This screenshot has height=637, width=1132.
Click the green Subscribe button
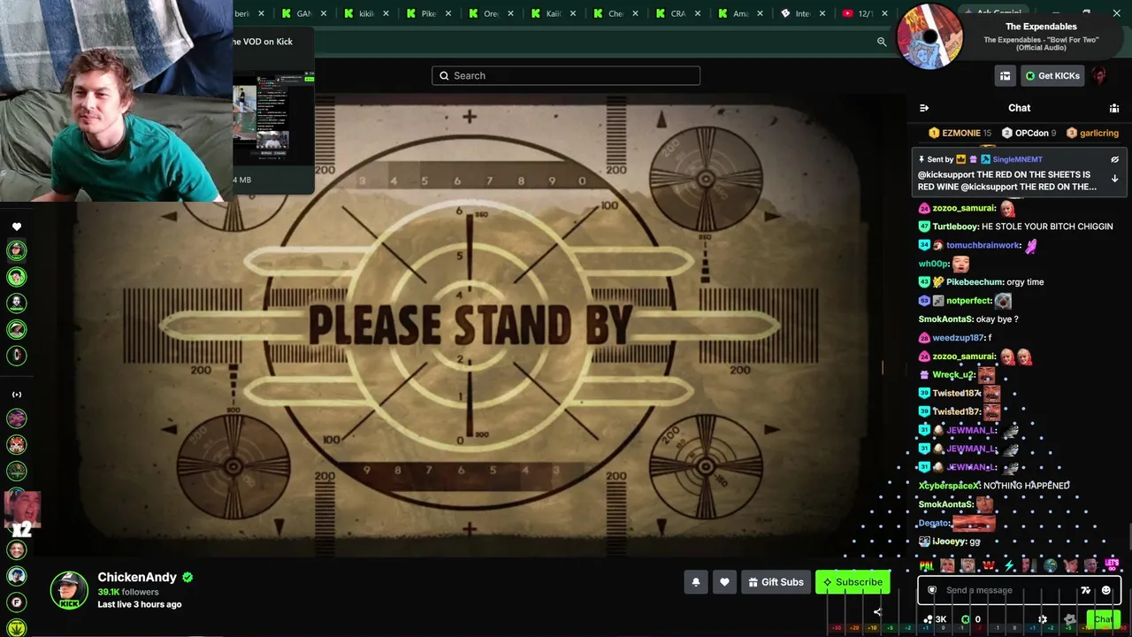coord(853,582)
